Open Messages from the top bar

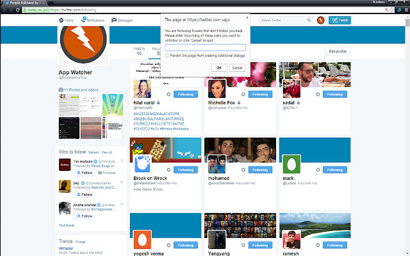click(x=122, y=20)
